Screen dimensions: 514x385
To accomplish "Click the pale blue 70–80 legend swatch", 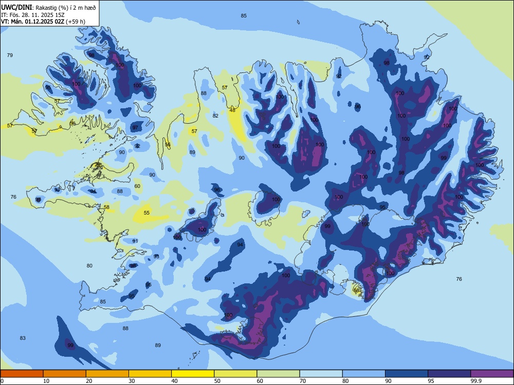I will click(x=321, y=374).
